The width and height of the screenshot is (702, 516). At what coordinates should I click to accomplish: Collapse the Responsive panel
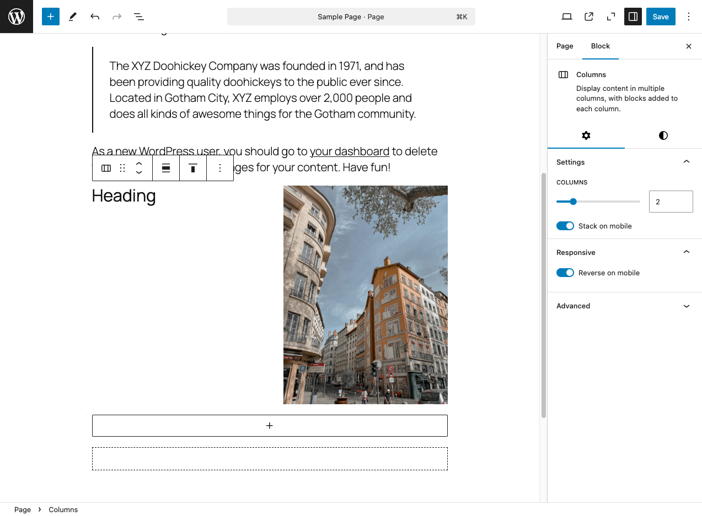click(625, 252)
